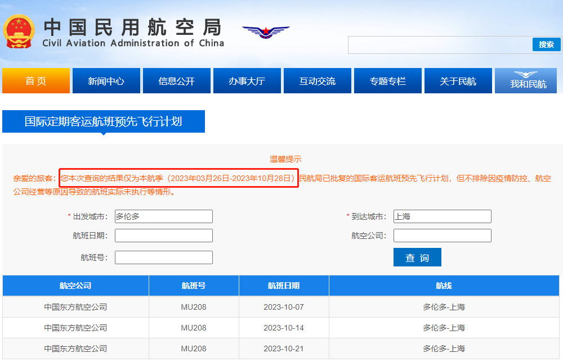
Task: Click the national emblem logo
Action: pos(19,31)
